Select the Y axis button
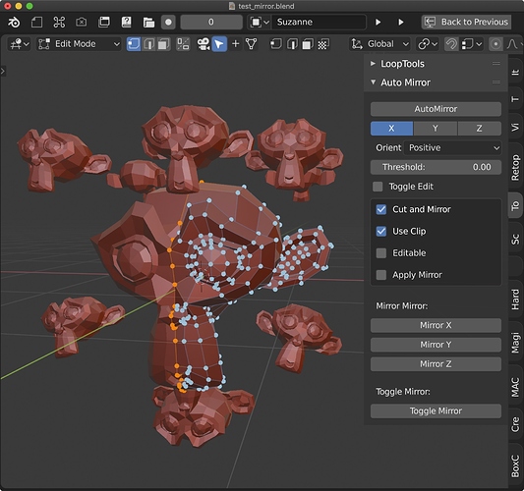Screen dimensions: 524x491 point(436,129)
